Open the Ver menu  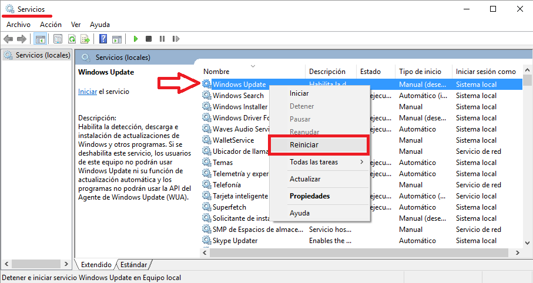click(x=76, y=25)
